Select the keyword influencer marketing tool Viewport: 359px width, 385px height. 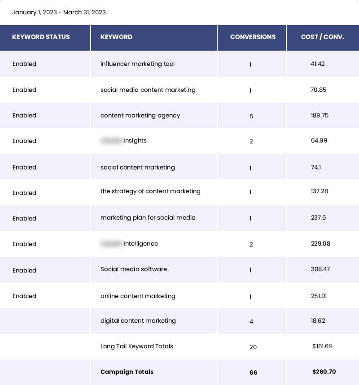point(137,64)
